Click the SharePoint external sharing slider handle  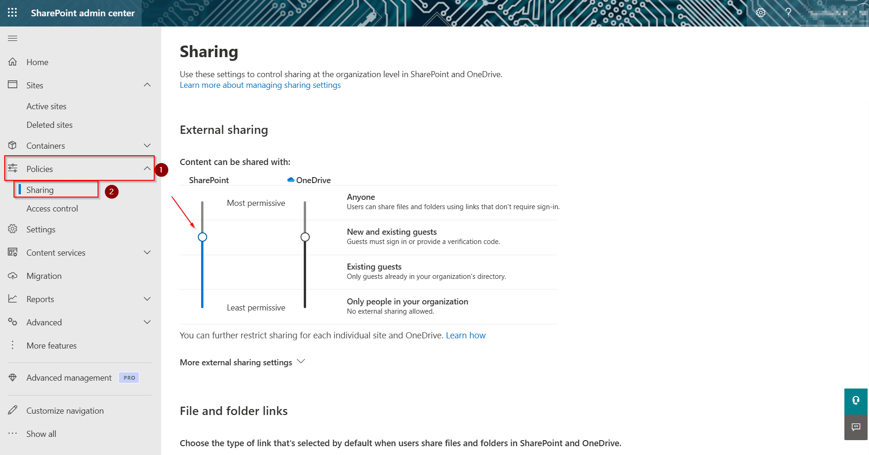coord(203,237)
